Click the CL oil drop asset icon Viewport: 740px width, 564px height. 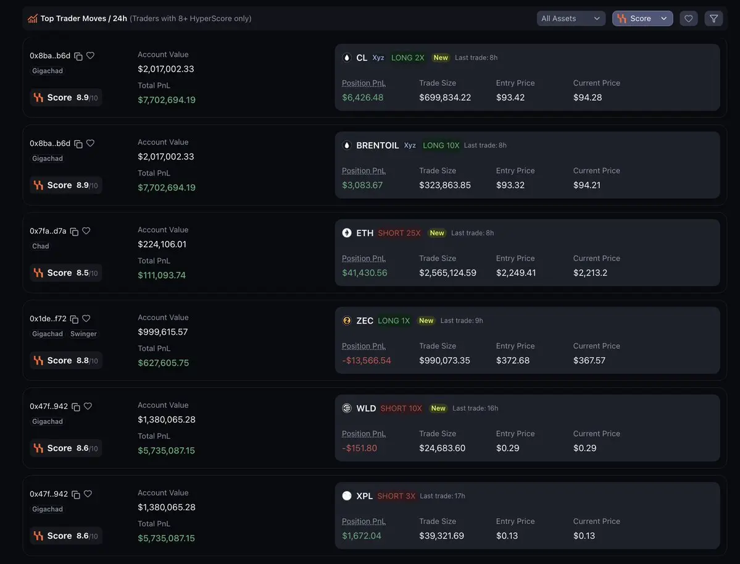[347, 57]
